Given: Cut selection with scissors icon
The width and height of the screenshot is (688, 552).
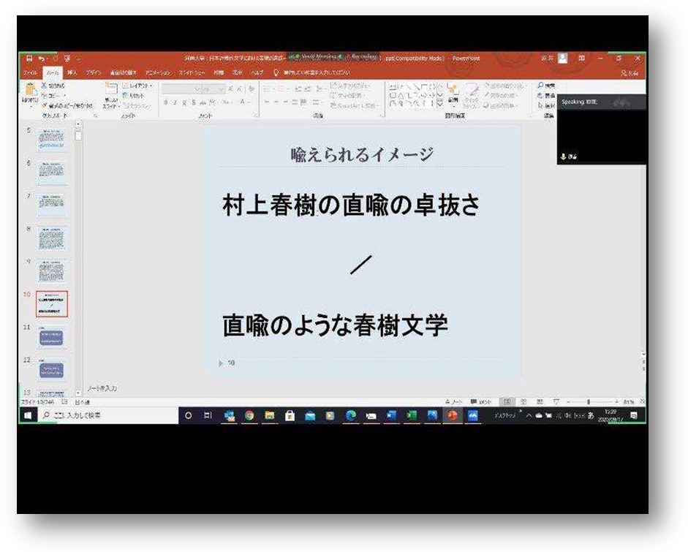Looking at the screenshot, I should [x=53, y=86].
